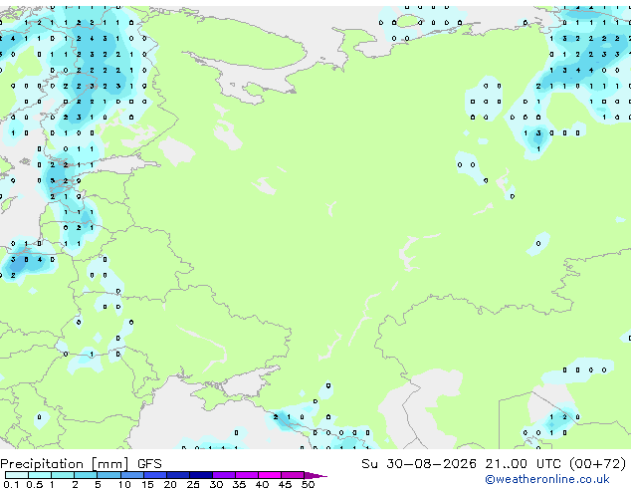Click the "15" legend scale label

point(147,484)
